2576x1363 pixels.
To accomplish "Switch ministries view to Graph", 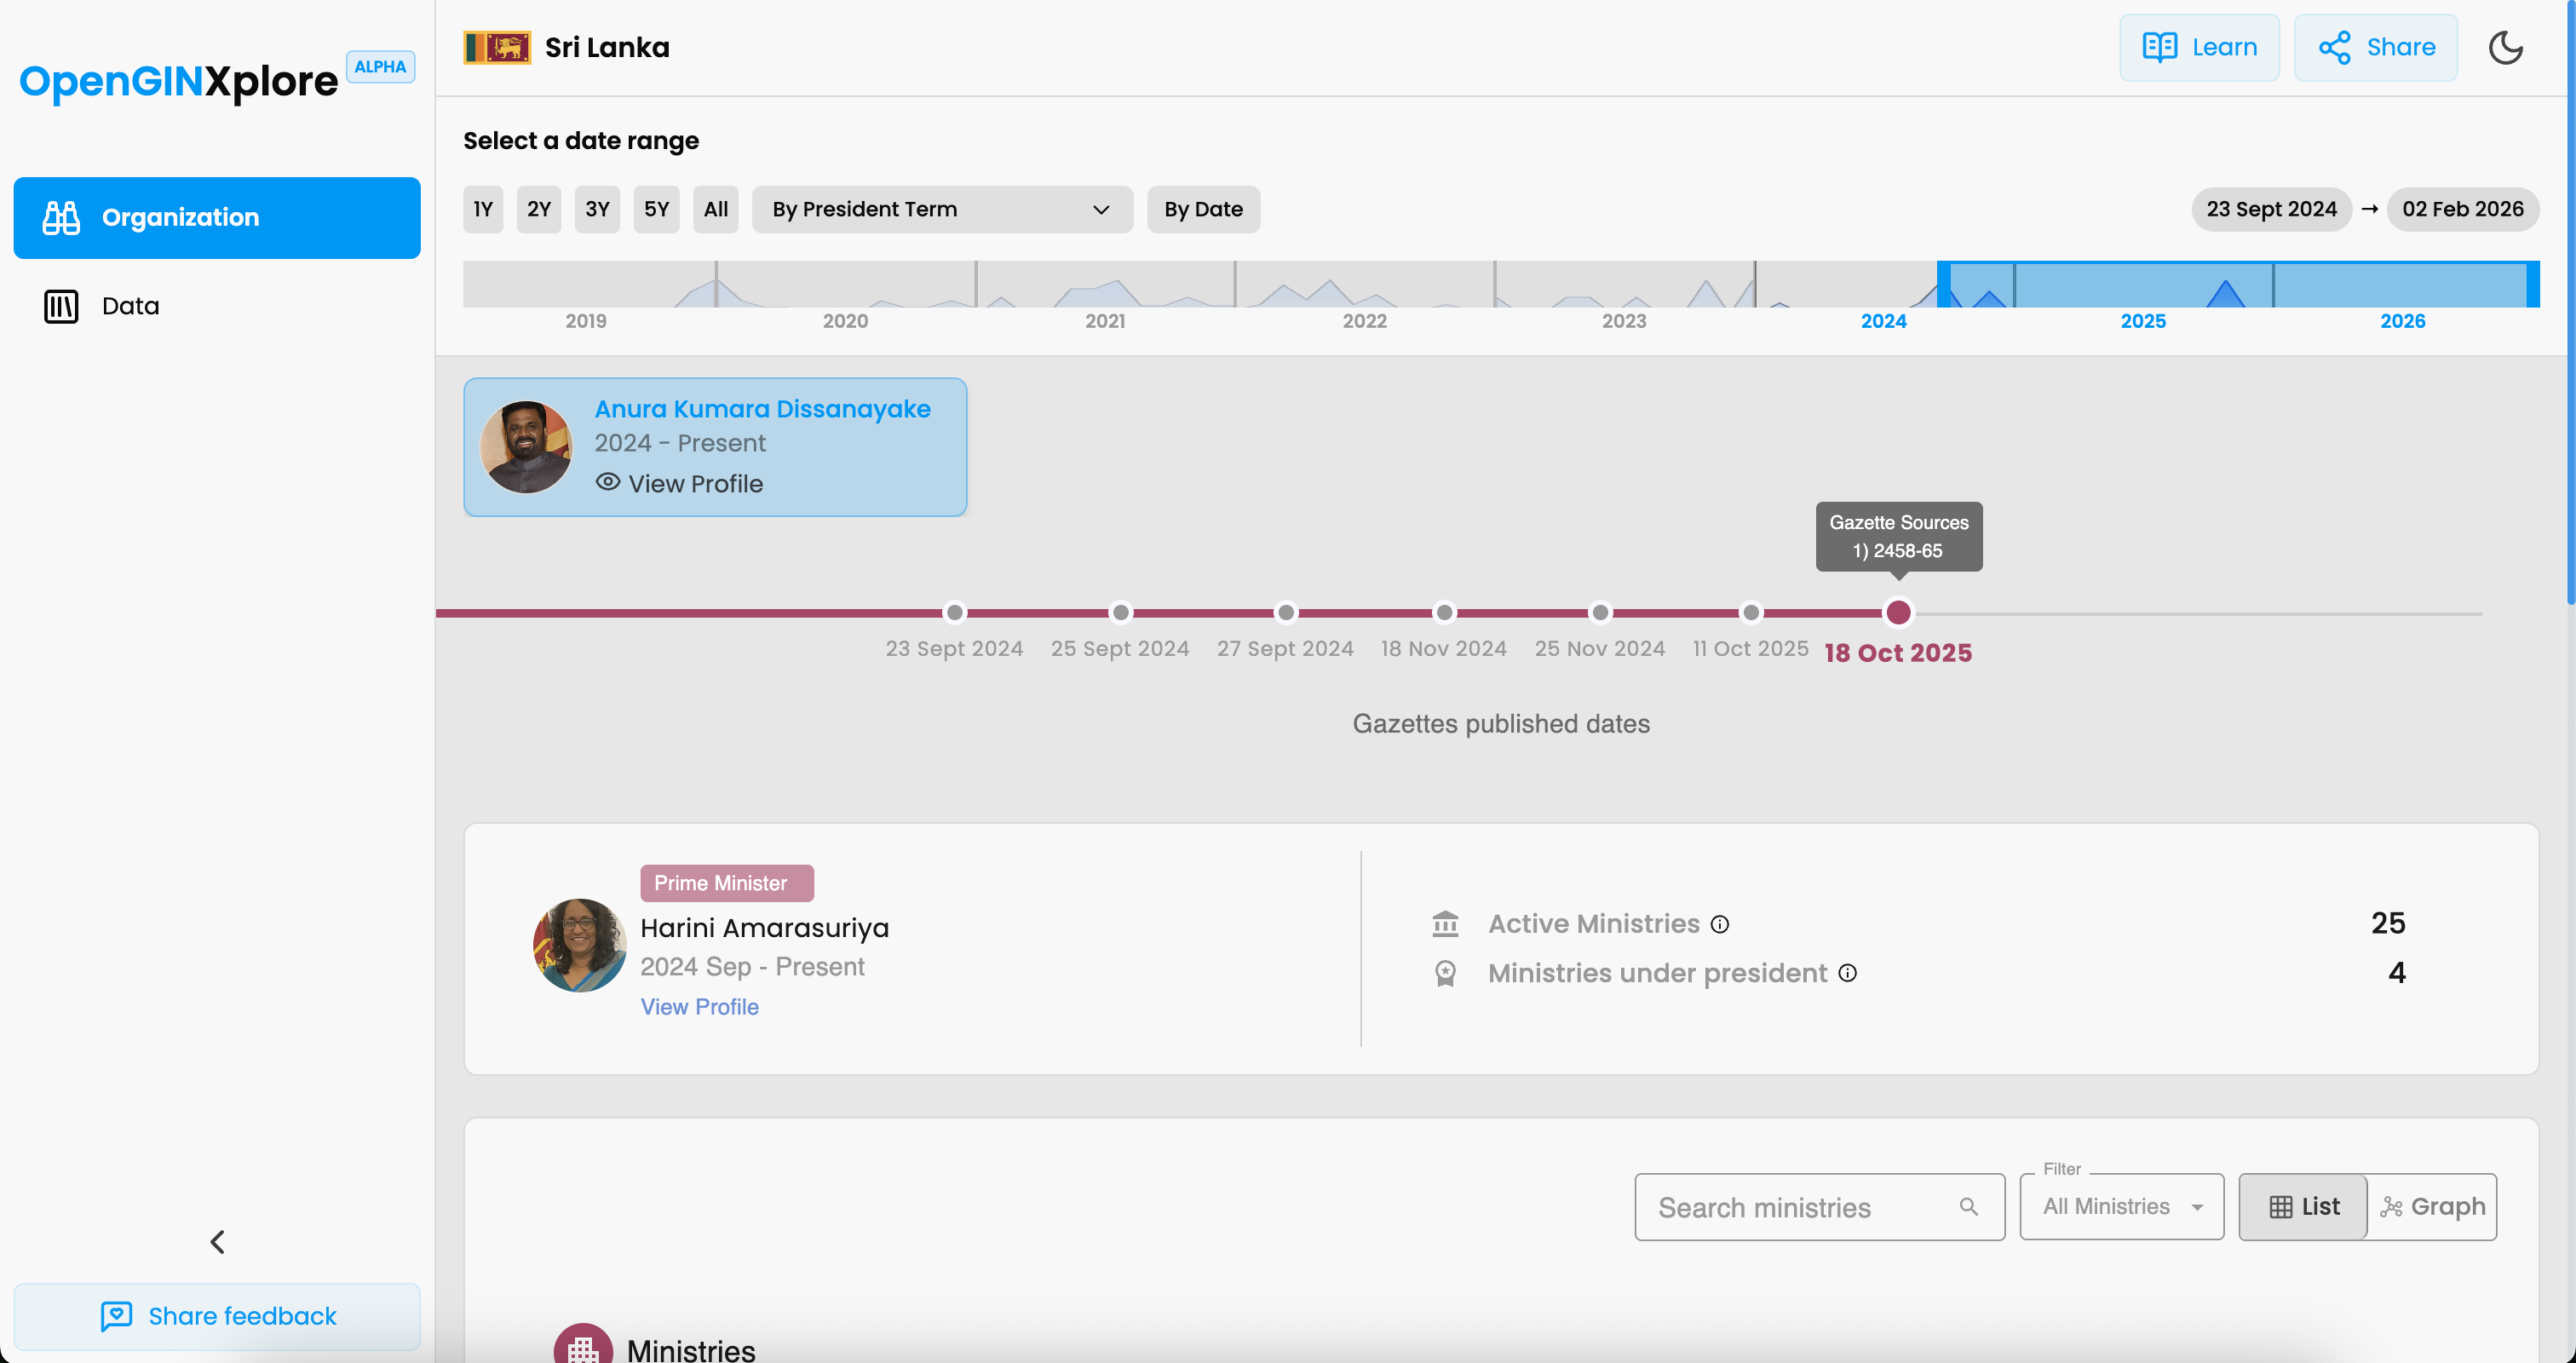I will tap(2432, 1206).
